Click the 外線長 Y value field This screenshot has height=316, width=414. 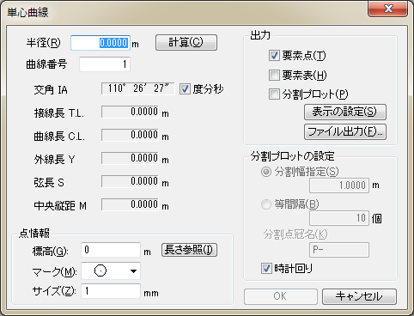tap(130, 158)
